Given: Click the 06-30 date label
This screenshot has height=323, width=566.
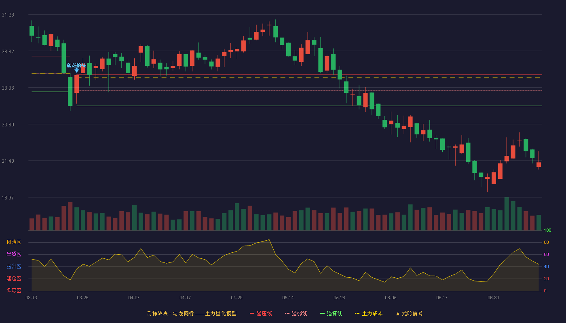Looking at the screenshot, I should [x=493, y=298].
